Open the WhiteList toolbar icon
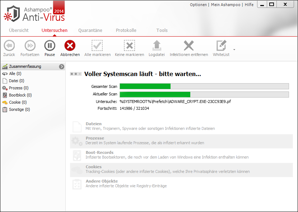 (221, 46)
